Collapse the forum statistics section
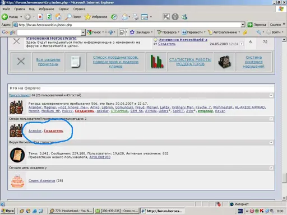 coord(271,142)
